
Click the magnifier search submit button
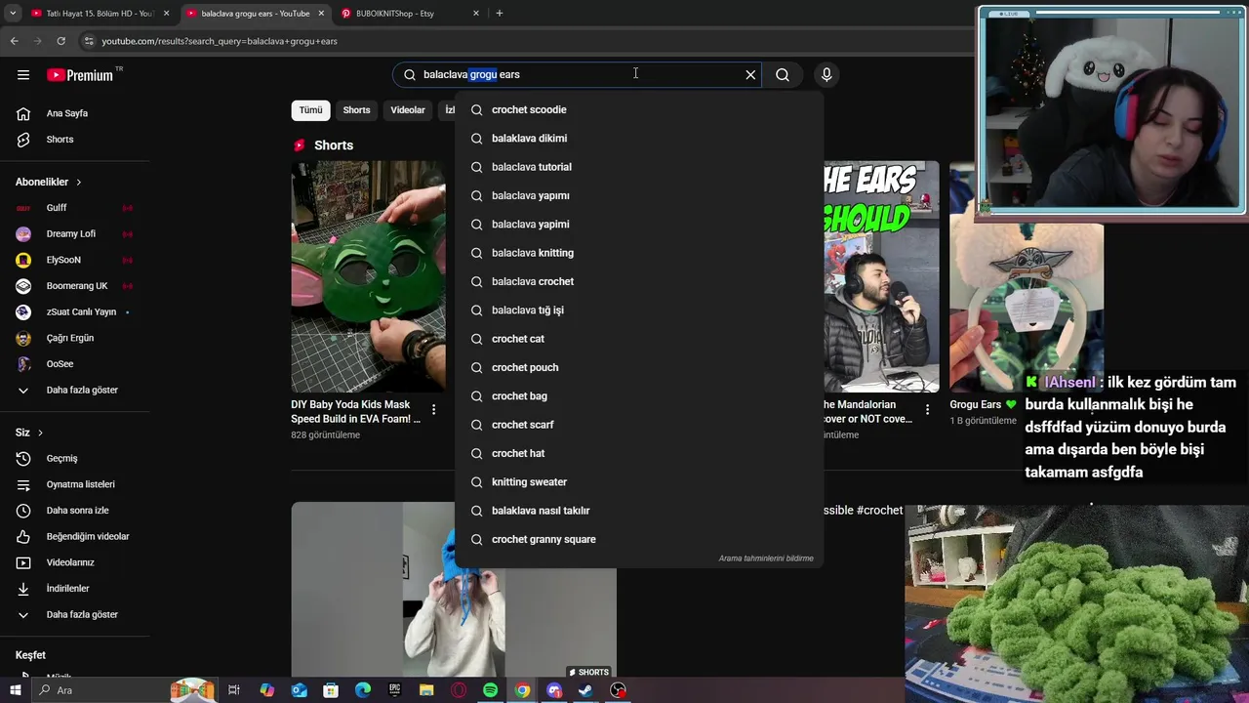click(783, 74)
